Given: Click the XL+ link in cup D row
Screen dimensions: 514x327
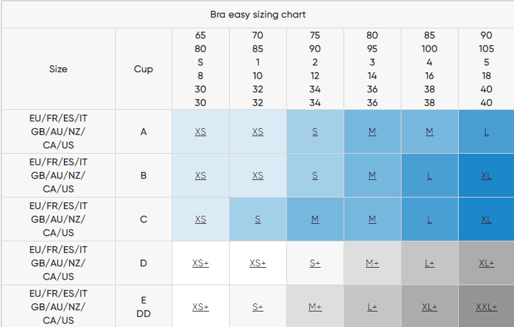Looking at the screenshot, I should (x=486, y=263).
